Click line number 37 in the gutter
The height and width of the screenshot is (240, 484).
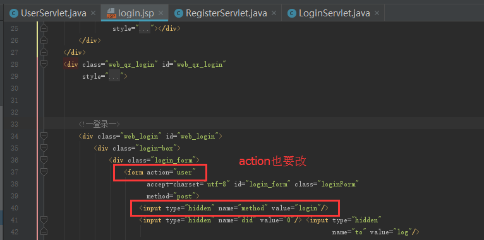pos(15,173)
